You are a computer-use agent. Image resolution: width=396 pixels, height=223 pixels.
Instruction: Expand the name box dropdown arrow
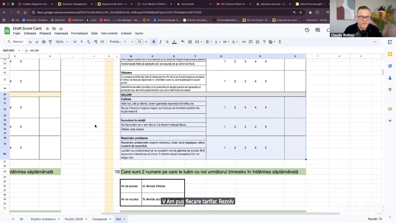click(x=19, y=50)
